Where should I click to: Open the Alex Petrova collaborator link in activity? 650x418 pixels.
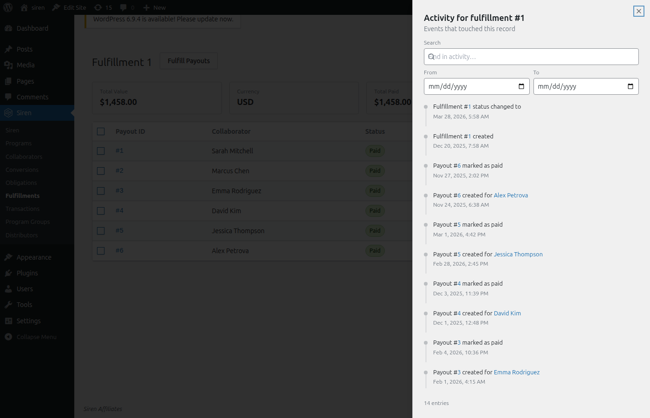point(511,195)
